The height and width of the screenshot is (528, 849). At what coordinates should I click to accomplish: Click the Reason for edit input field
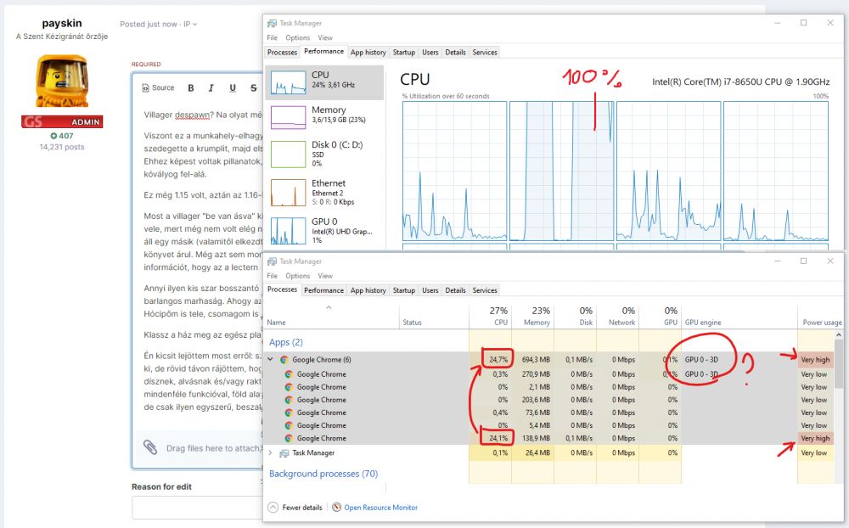197,508
